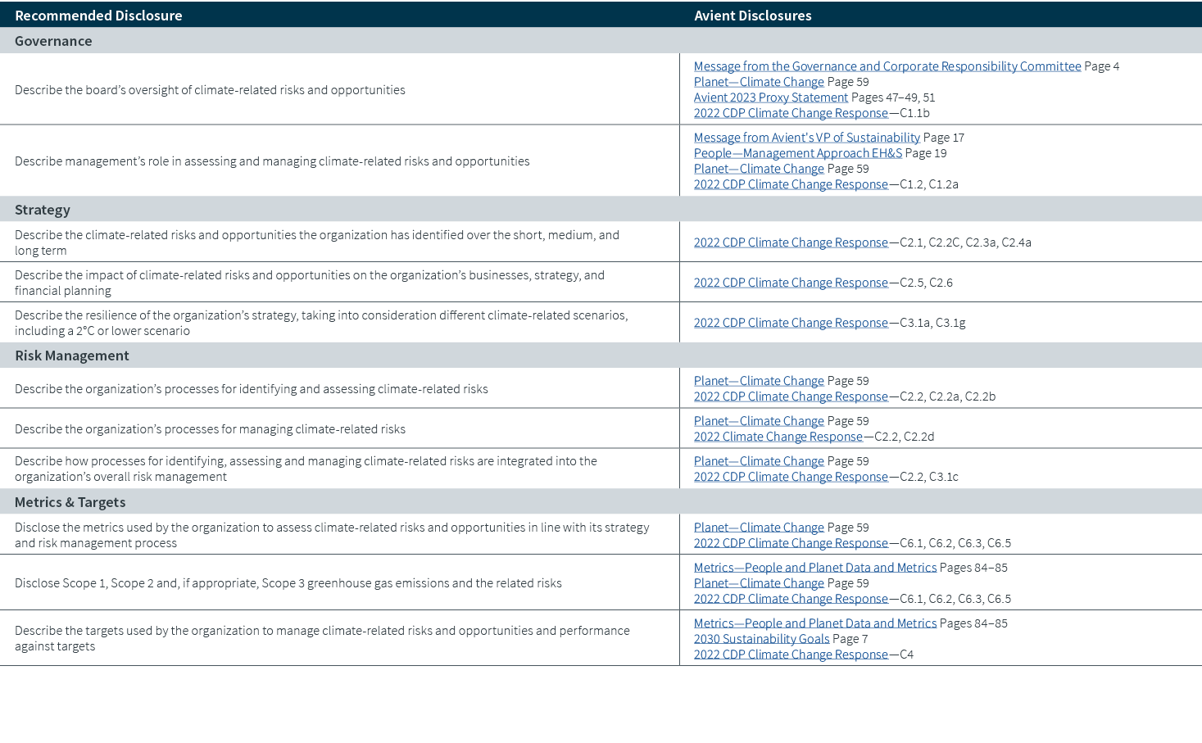Open CDP Climate Change Response link for C1.1b
The image size is (1202, 743).
click(x=790, y=113)
